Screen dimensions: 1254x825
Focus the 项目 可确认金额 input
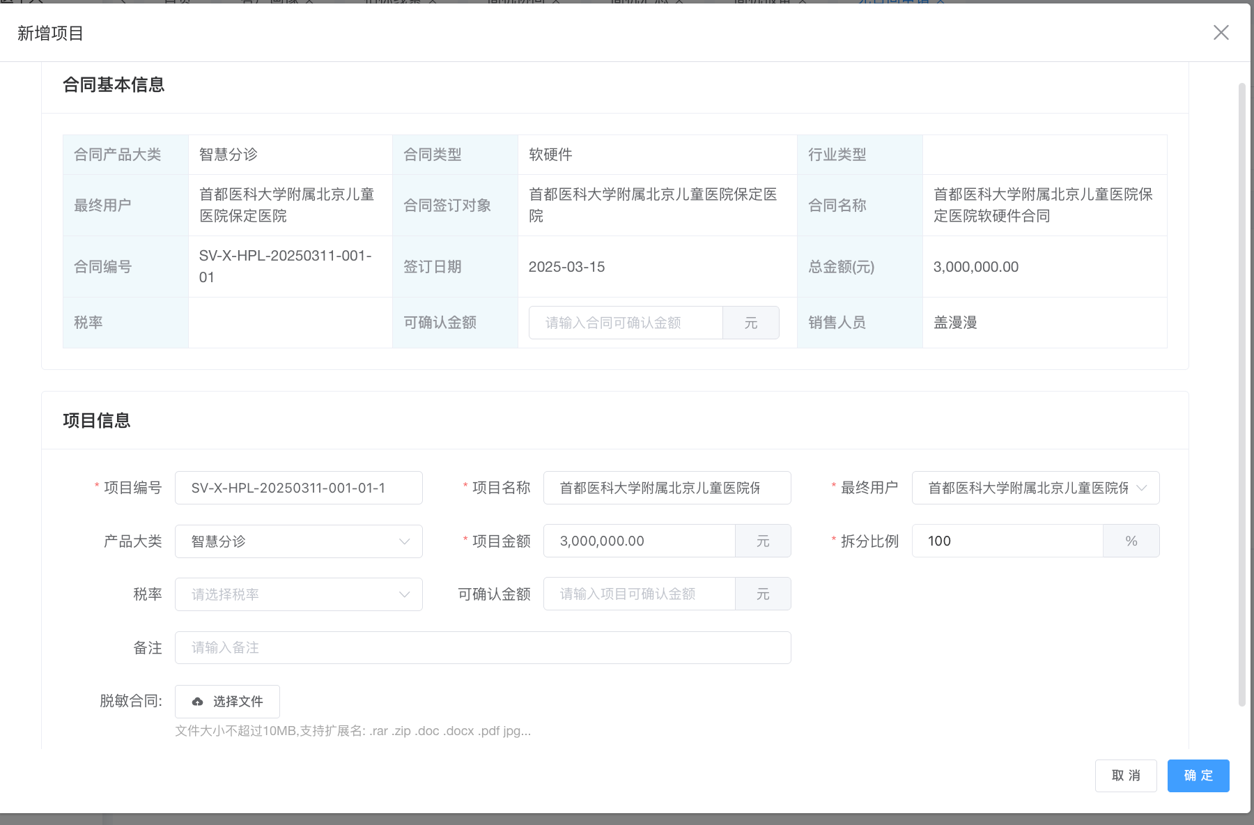click(x=639, y=594)
